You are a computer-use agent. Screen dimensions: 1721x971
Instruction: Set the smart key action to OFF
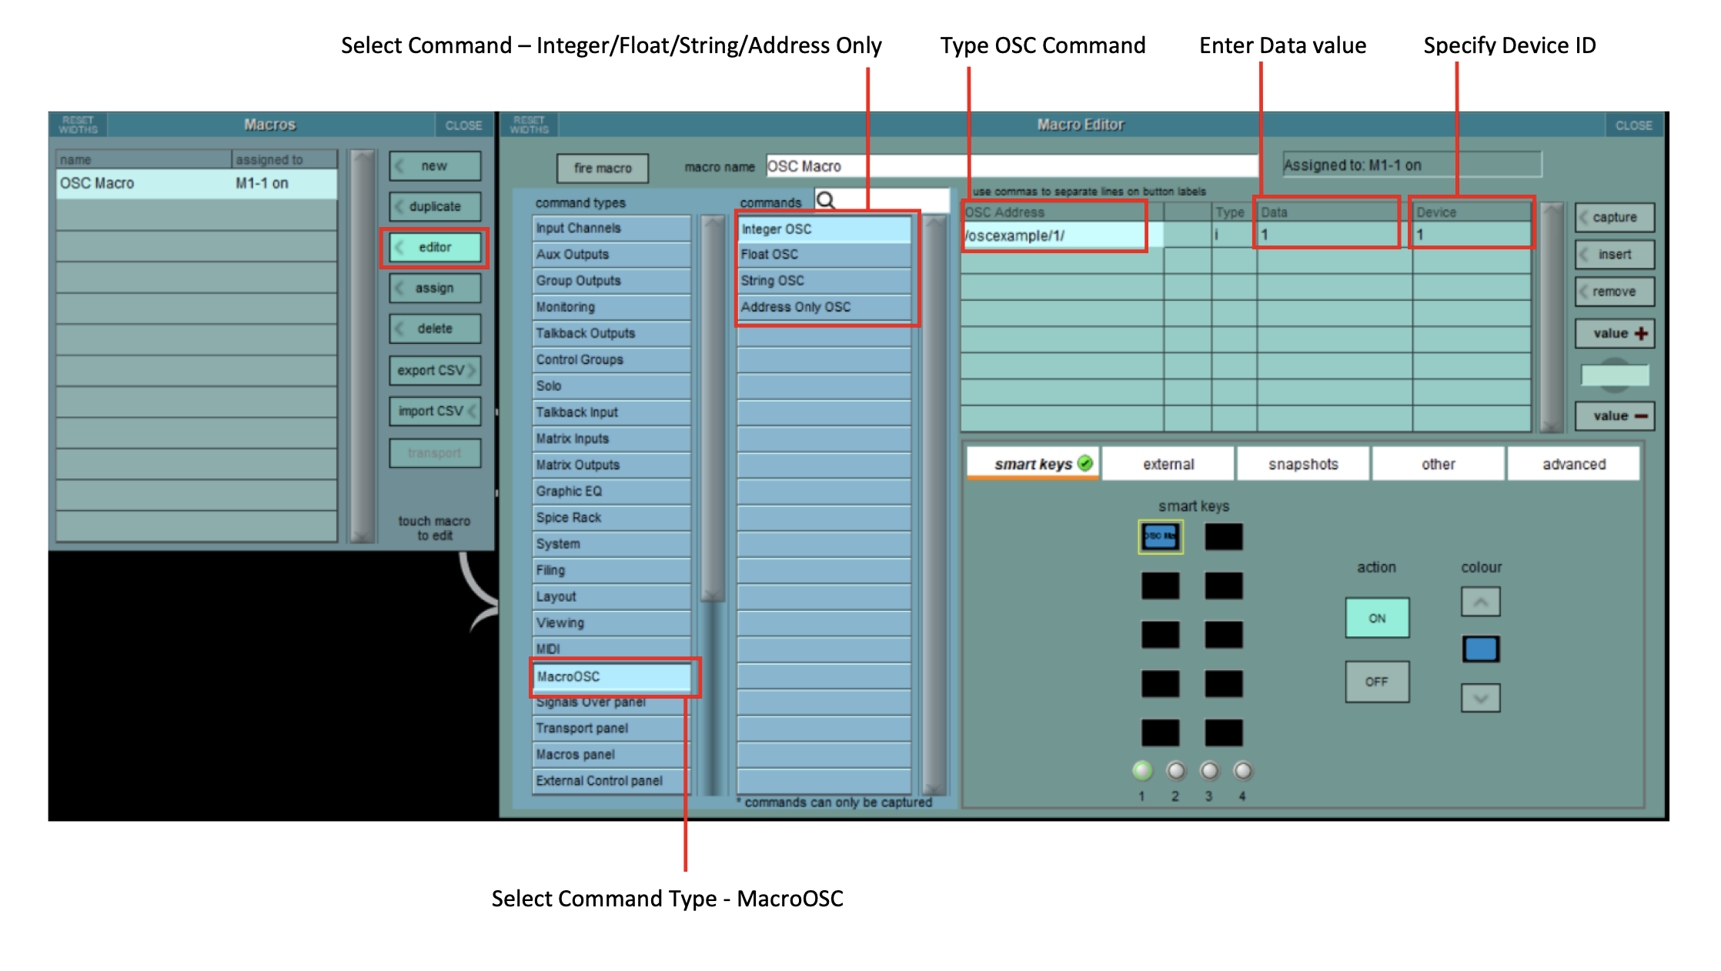tap(1377, 682)
